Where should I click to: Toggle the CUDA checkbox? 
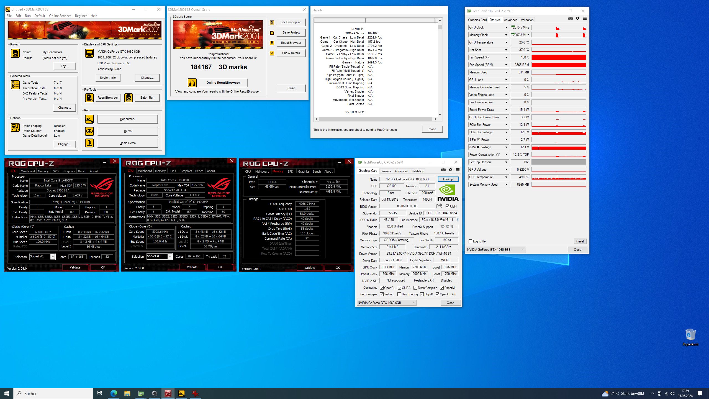click(399, 288)
